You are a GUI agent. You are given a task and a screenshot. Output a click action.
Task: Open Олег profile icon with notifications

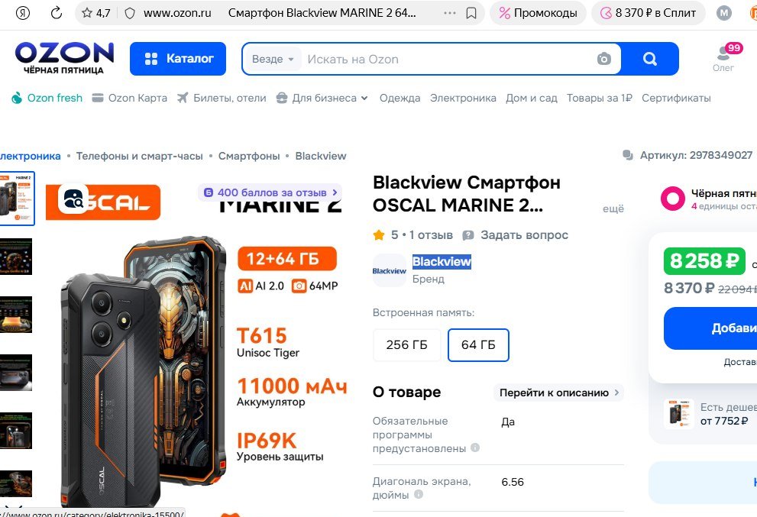[724, 58]
